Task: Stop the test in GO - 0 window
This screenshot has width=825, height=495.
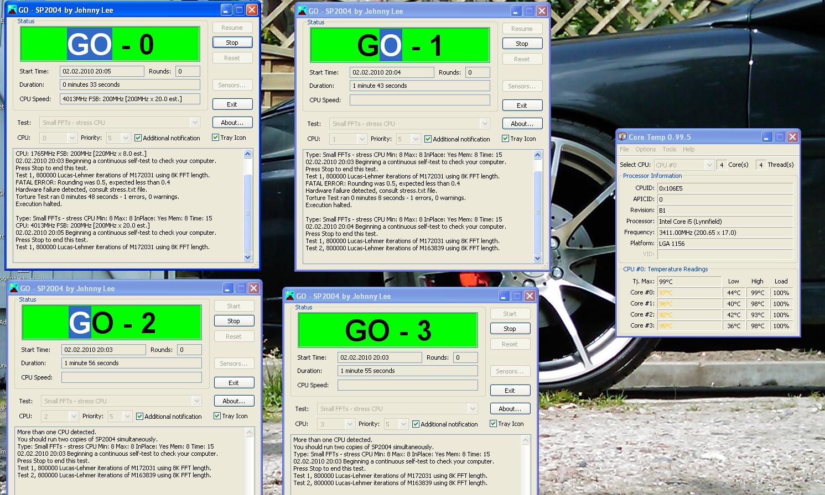Action: click(232, 43)
